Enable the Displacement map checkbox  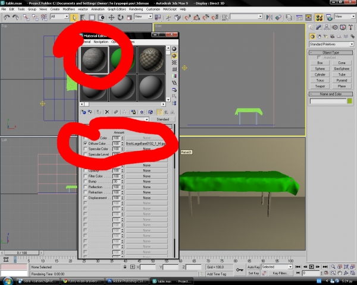85,198
